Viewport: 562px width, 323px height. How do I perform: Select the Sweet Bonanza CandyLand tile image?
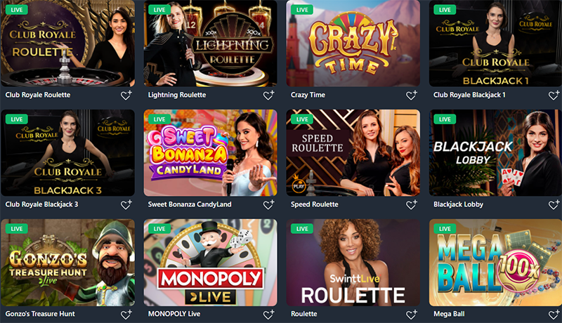(x=210, y=153)
